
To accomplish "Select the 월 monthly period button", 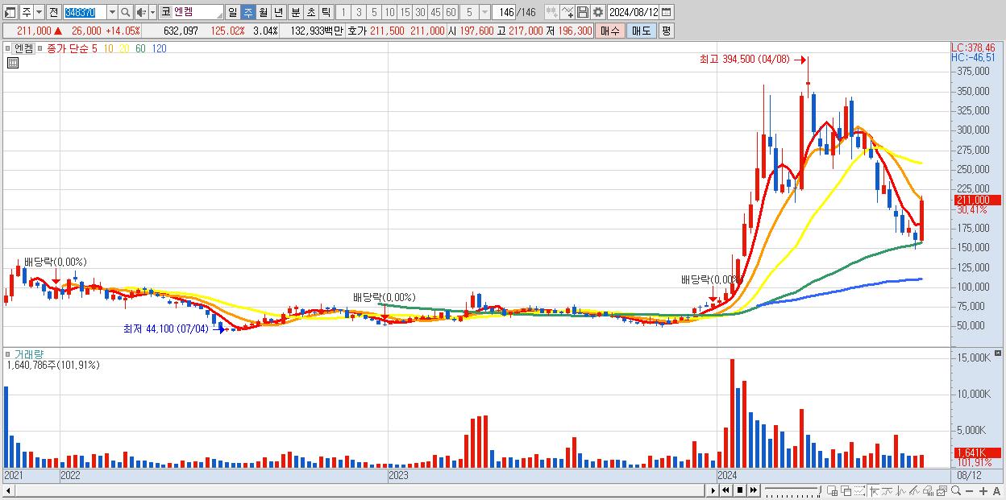I will click(263, 12).
